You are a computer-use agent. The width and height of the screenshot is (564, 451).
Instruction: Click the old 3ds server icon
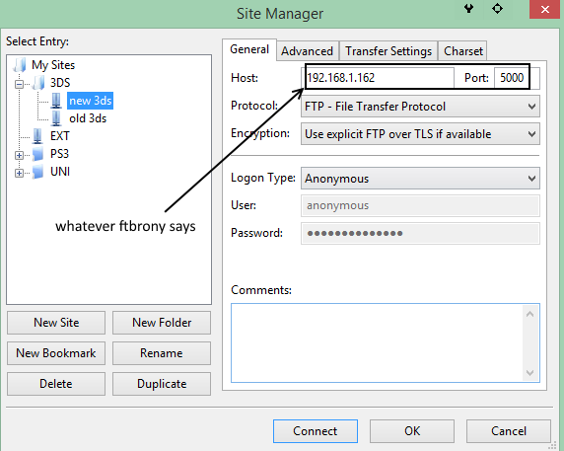(x=56, y=118)
